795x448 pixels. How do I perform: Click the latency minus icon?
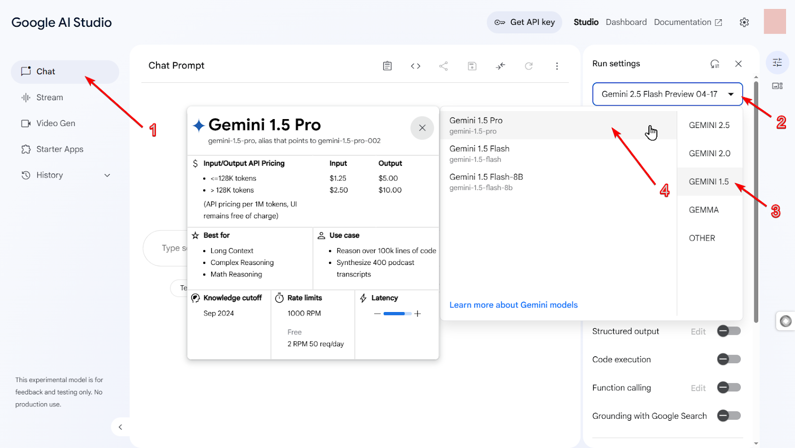coord(377,314)
